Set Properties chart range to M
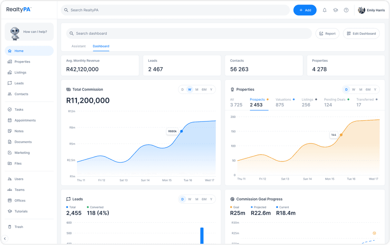The image size is (390, 245). point(361,89)
